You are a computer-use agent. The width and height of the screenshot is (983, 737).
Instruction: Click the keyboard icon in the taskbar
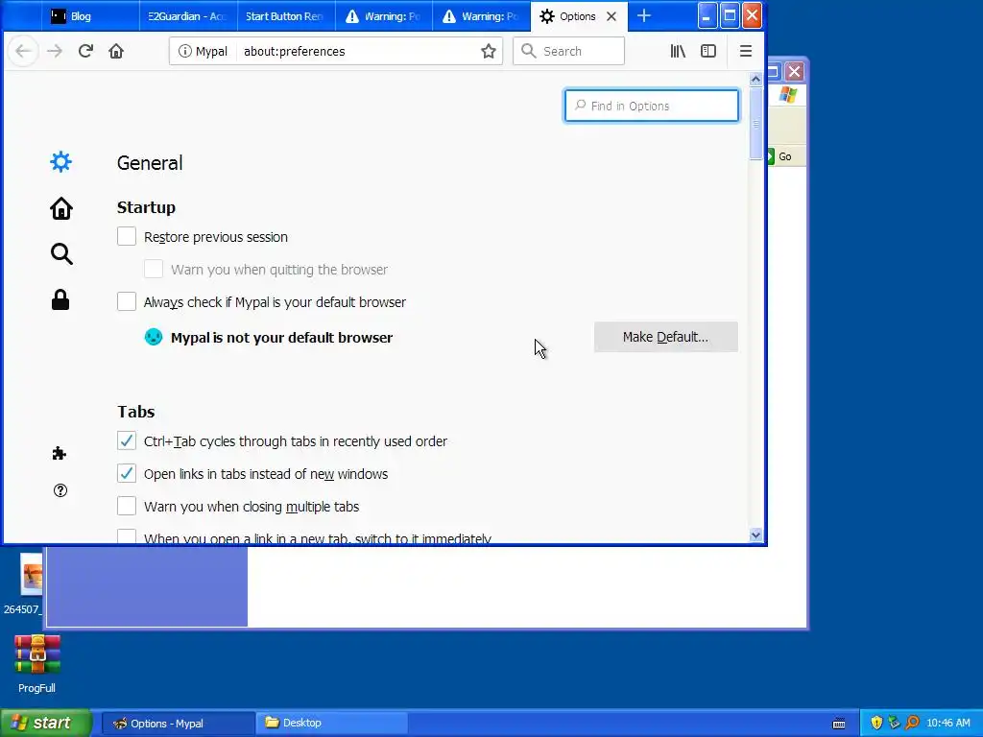click(839, 724)
